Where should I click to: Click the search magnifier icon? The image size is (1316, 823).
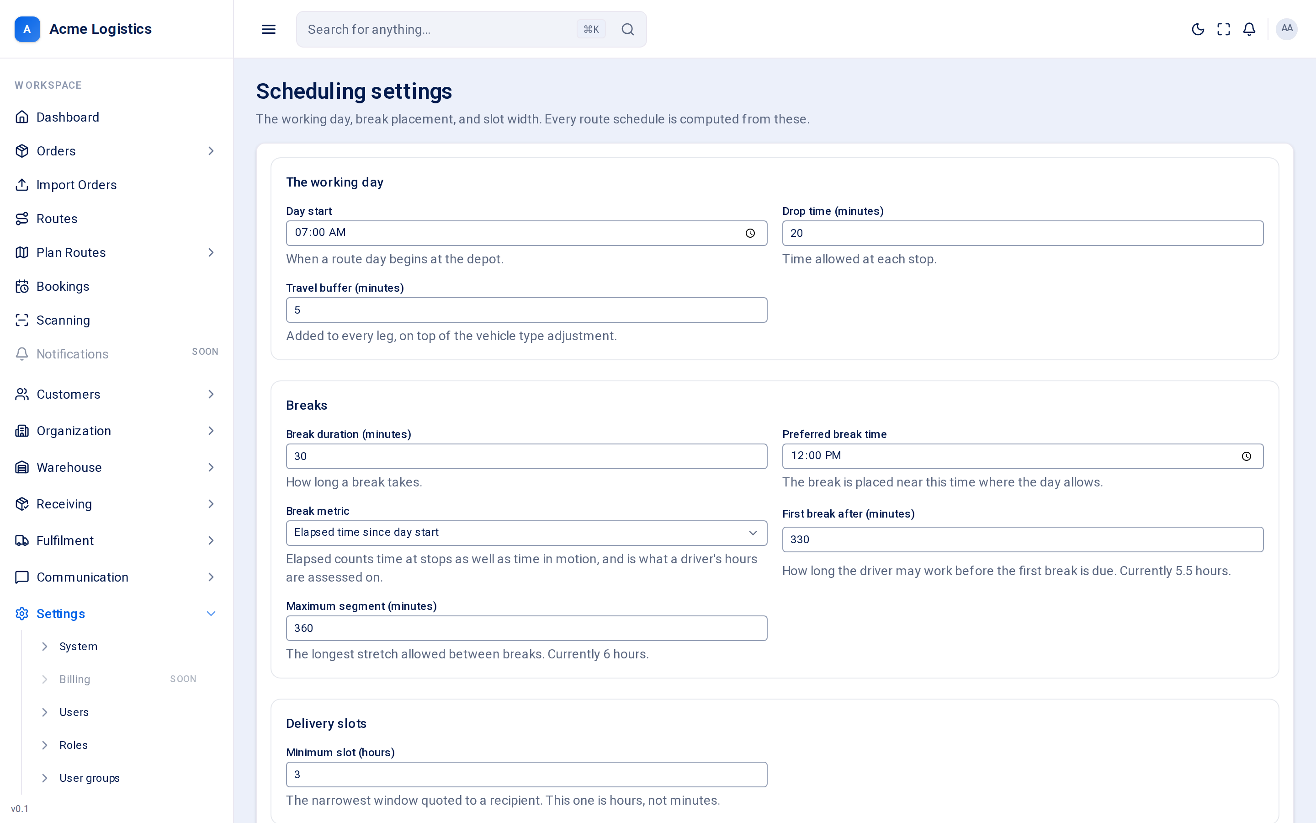[x=627, y=29]
